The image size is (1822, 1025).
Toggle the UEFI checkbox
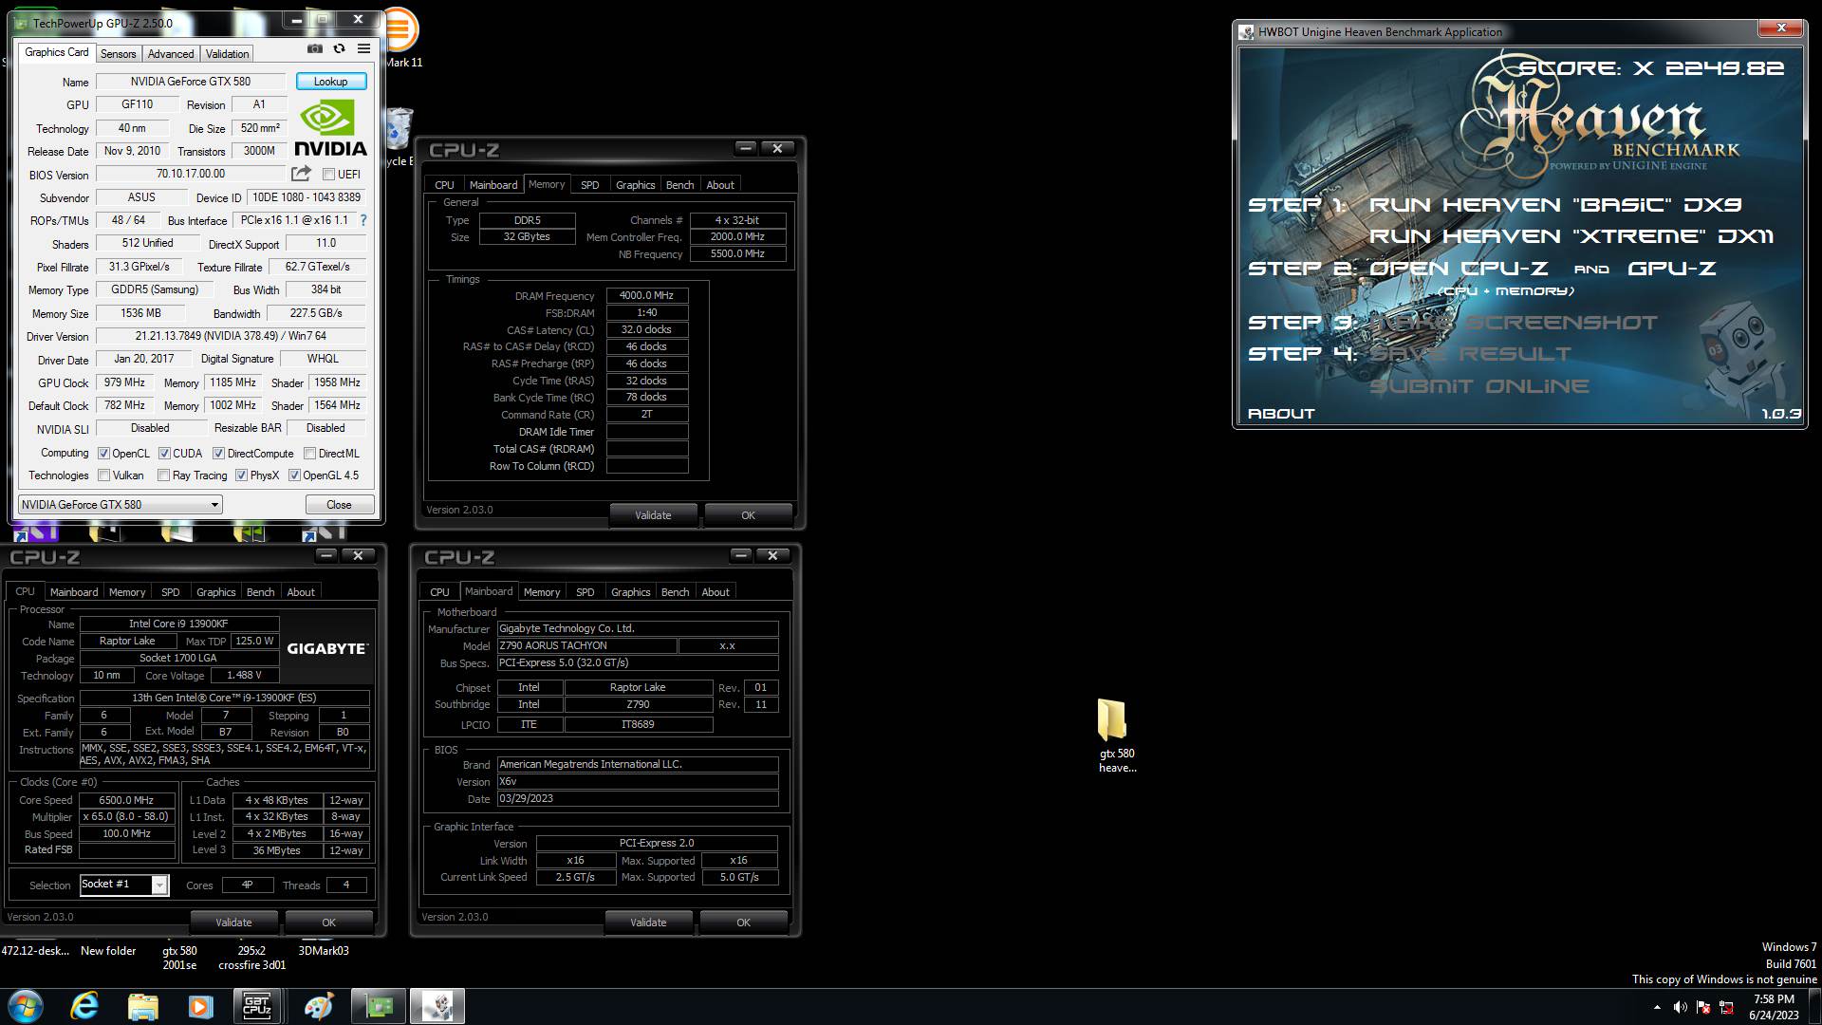point(328,175)
